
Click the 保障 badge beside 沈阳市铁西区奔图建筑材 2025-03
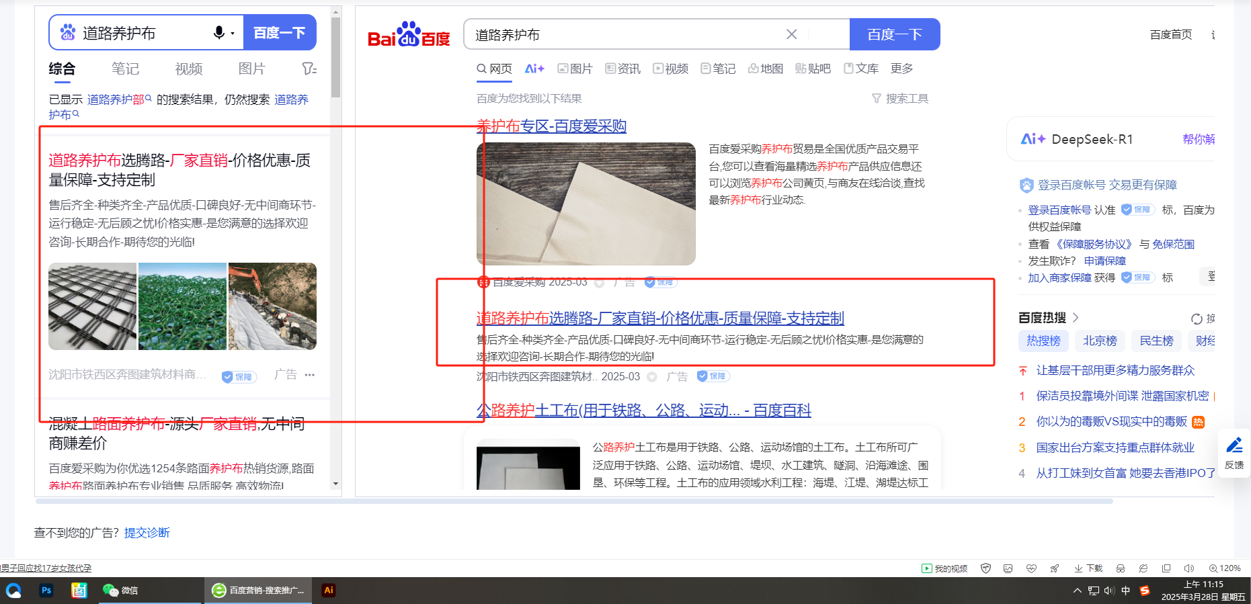[x=713, y=376]
